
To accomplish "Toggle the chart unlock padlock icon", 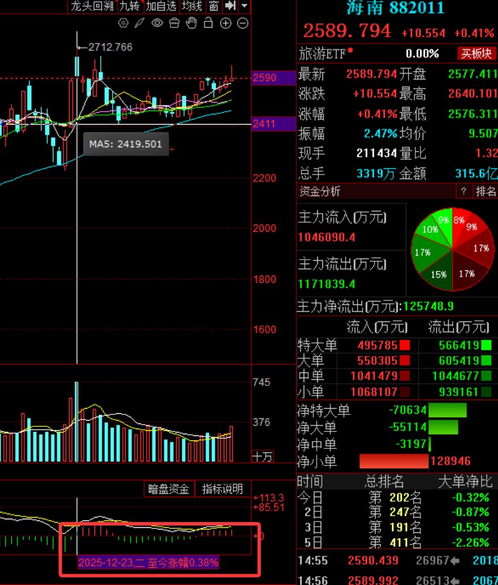I will pos(208,23).
